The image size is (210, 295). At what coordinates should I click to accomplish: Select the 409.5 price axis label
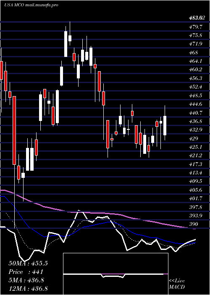click(x=195, y=181)
